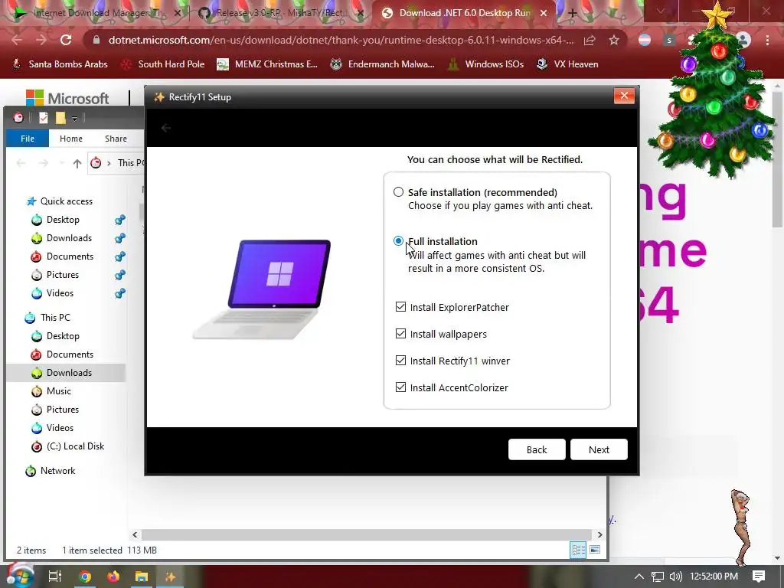784x588 pixels.
Task: Click pin icon next to Quick access Desktop
Action: coord(120,220)
